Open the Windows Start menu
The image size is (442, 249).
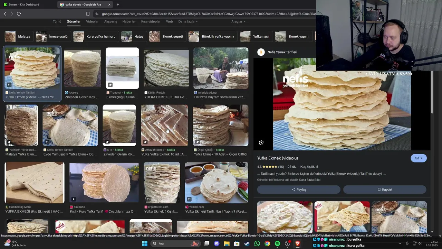[145, 243]
